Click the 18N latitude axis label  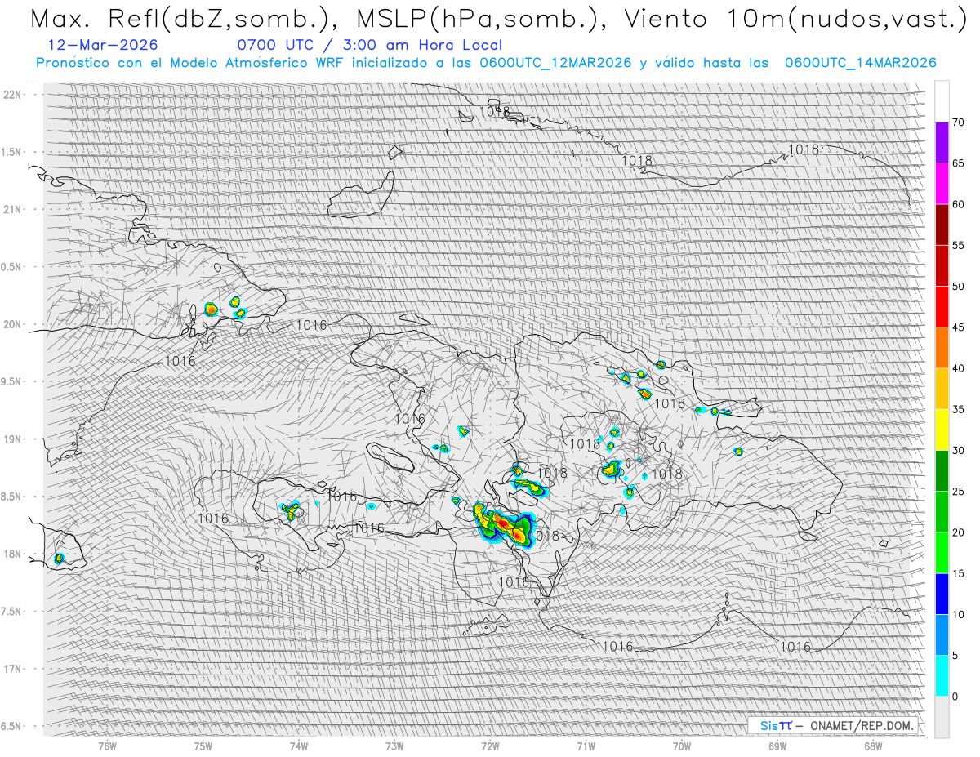point(11,554)
